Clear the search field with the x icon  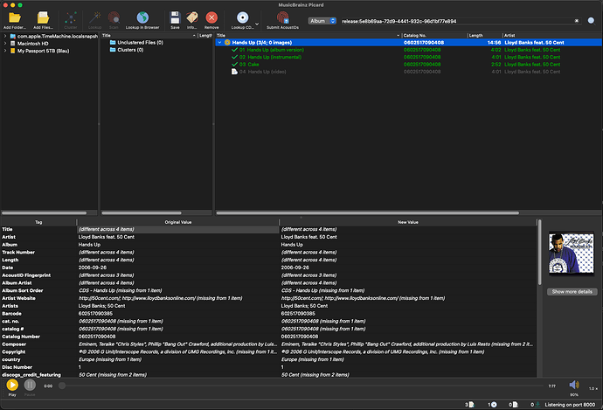coord(577,21)
